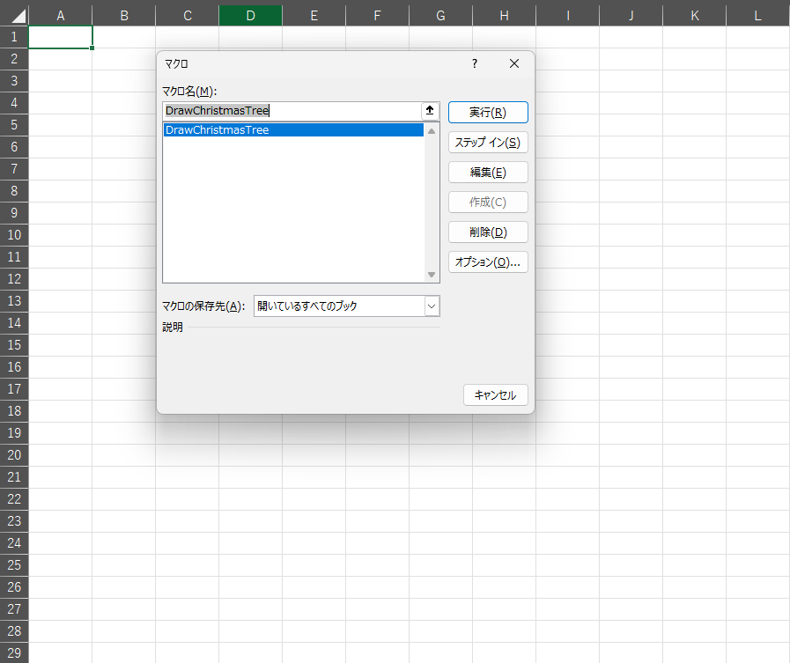The image size is (790, 663).
Task: Click the collapse dialog arrow icon beside macro name
Action: tap(430, 111)
